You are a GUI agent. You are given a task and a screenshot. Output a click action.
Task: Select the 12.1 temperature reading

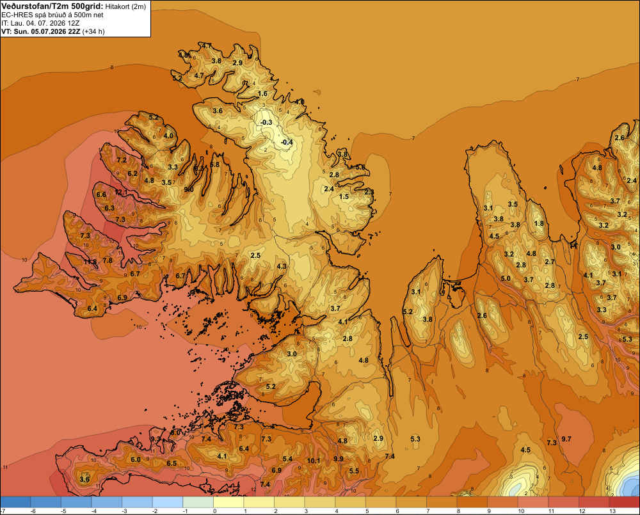[121, 192]
